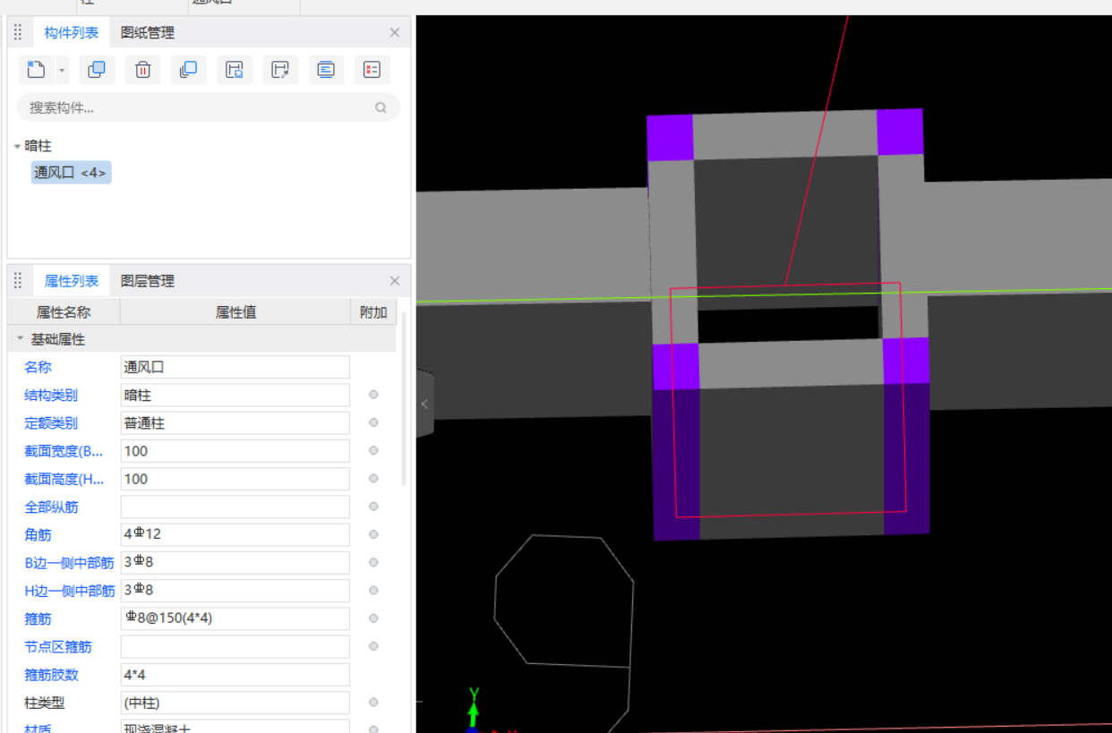Select the bottom-right purple column in 3D view
Screen dimensions: 1112x733
point(906,361)
